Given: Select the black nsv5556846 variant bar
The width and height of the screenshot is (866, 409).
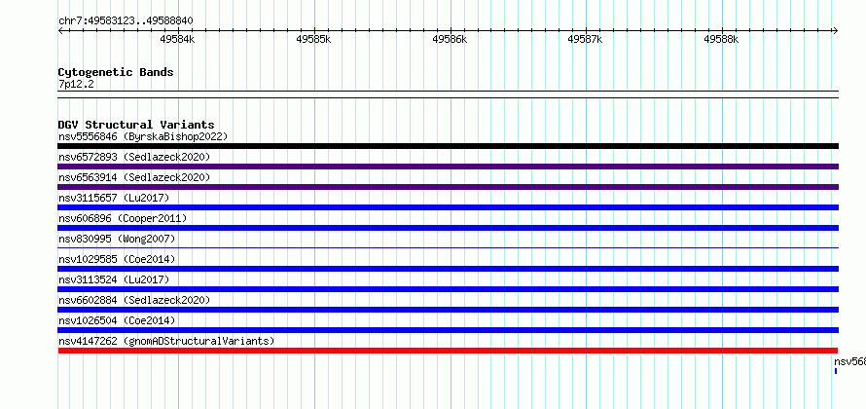Looking at the screenshot, I should pyautogui.click(x=448, y=146).
